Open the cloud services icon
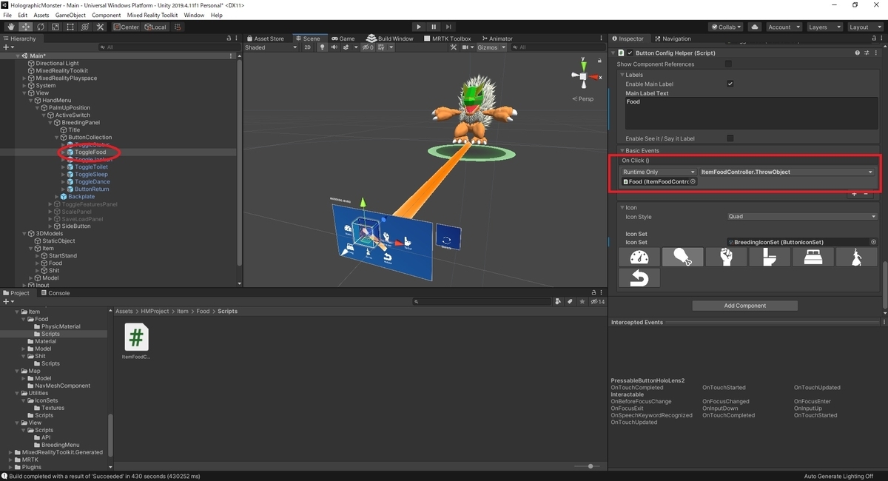 coord(755,27)
